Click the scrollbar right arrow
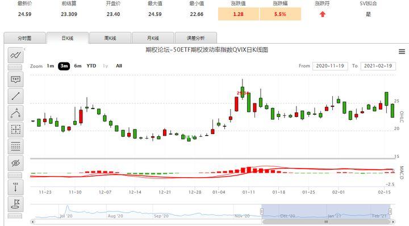The image size is (409, 226). tap(393, 222)
